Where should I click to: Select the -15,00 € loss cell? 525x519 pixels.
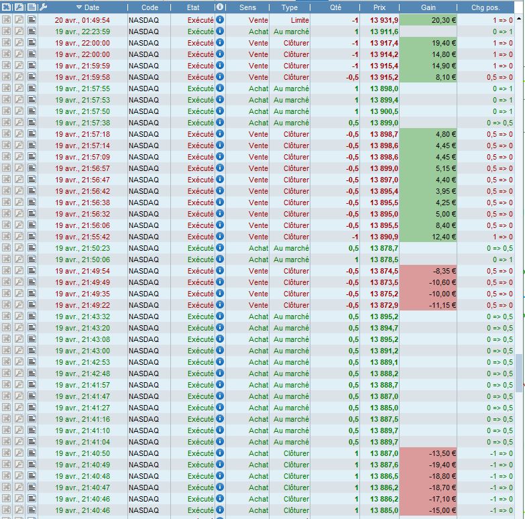click(x=428, y=510)
